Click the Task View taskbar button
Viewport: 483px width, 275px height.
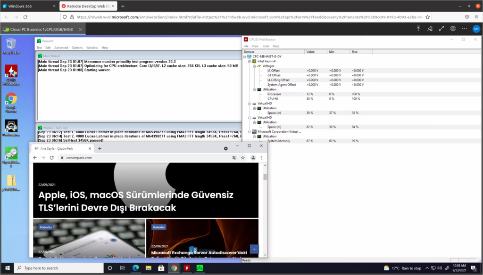122,268
